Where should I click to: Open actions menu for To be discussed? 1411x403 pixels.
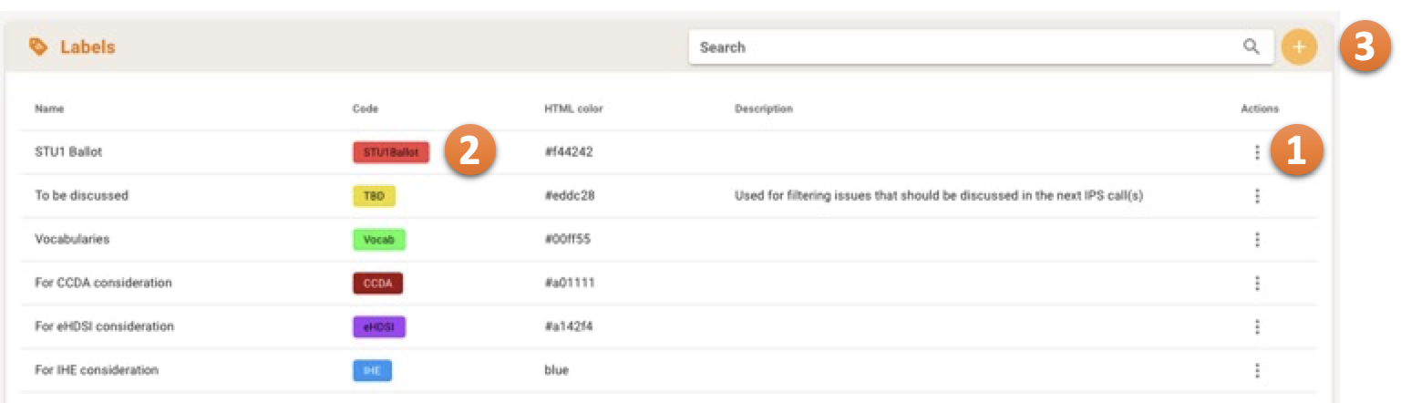pyautogui.click(x=1257, y=196)
